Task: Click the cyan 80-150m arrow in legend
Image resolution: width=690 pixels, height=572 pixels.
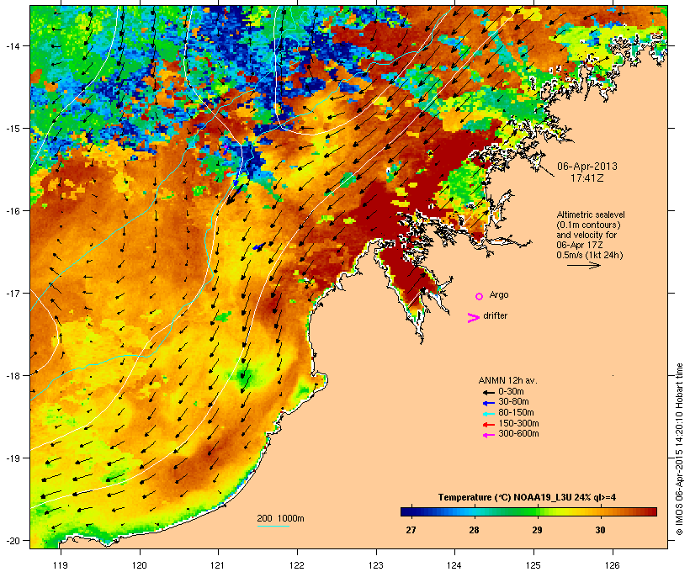Action: pyautogui.click(x=488, y=414)
